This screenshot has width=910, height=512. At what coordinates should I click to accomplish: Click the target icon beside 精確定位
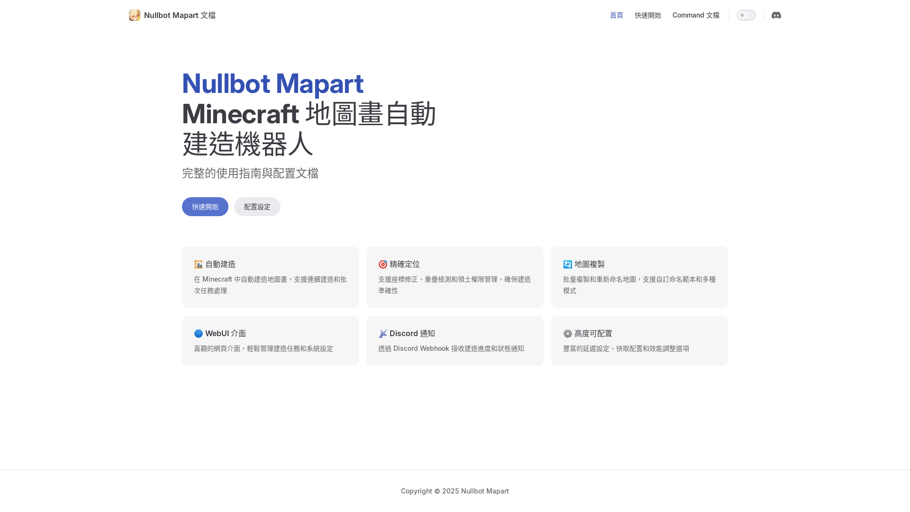pos(383,264)
